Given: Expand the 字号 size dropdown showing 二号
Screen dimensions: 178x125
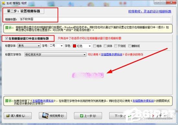Looking at the screenshot, I should 56,46.
